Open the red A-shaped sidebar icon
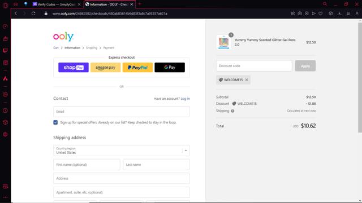The image size is (362, 203). click(5, 78)
